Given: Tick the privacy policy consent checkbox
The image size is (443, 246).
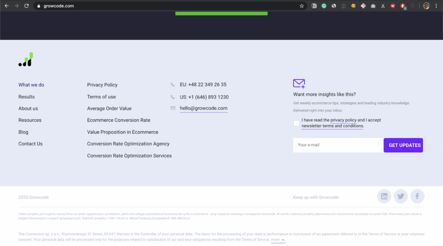Looking at the screenshot, I should [x=296, y=123].
